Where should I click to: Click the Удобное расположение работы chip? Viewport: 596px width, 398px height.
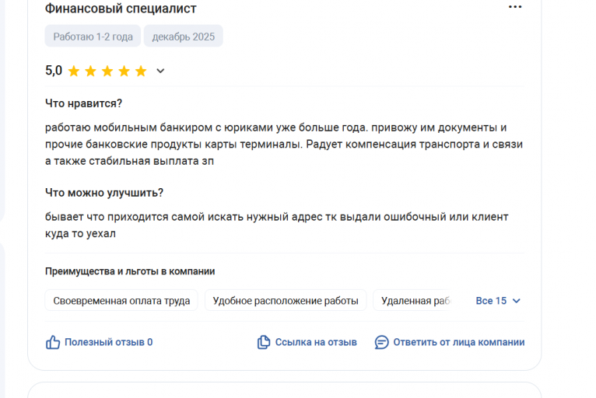(286, 301)
